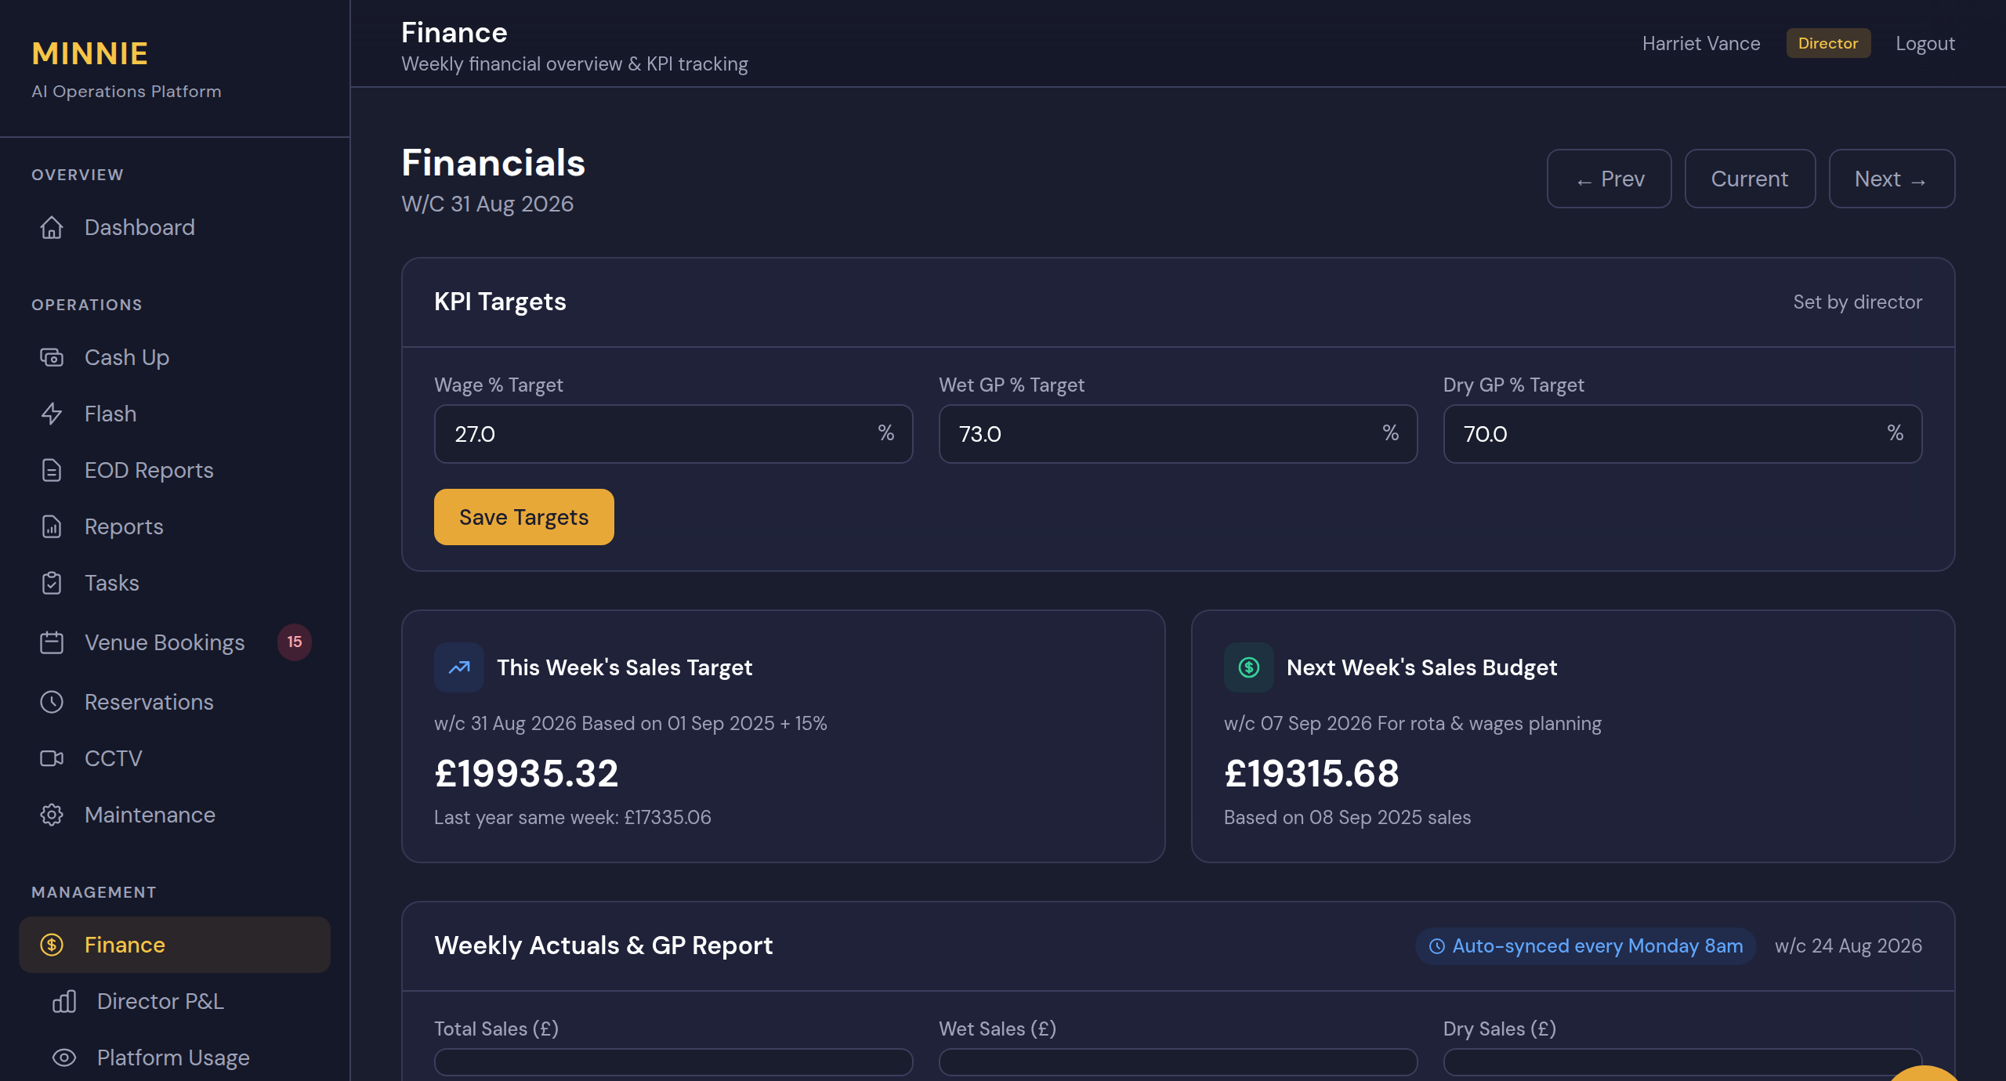Open the Dashboard page
This screenshot has width=2006, height=1081.
[175, 227]
